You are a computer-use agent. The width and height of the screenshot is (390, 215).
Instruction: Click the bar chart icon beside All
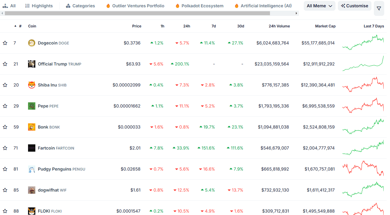pos(5,6)
